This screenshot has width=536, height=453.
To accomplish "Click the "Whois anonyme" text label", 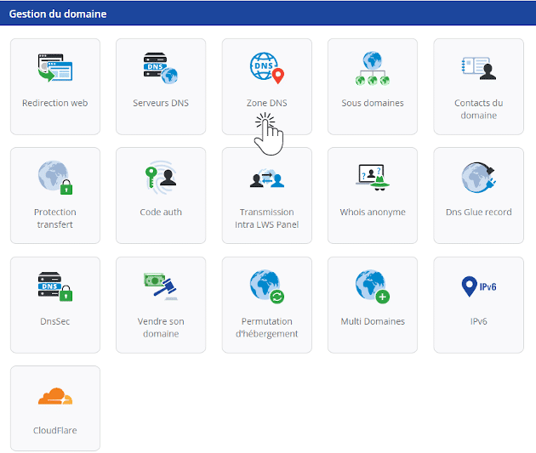I will [372, 212].
